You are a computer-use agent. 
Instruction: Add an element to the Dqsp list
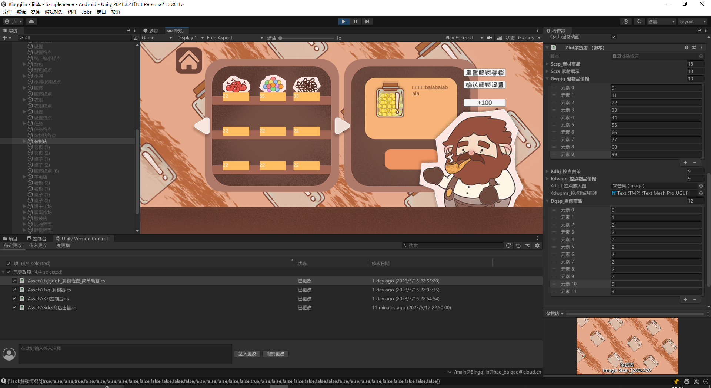685,300
